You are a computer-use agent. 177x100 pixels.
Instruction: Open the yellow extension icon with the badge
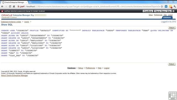(x=171, y=7)
